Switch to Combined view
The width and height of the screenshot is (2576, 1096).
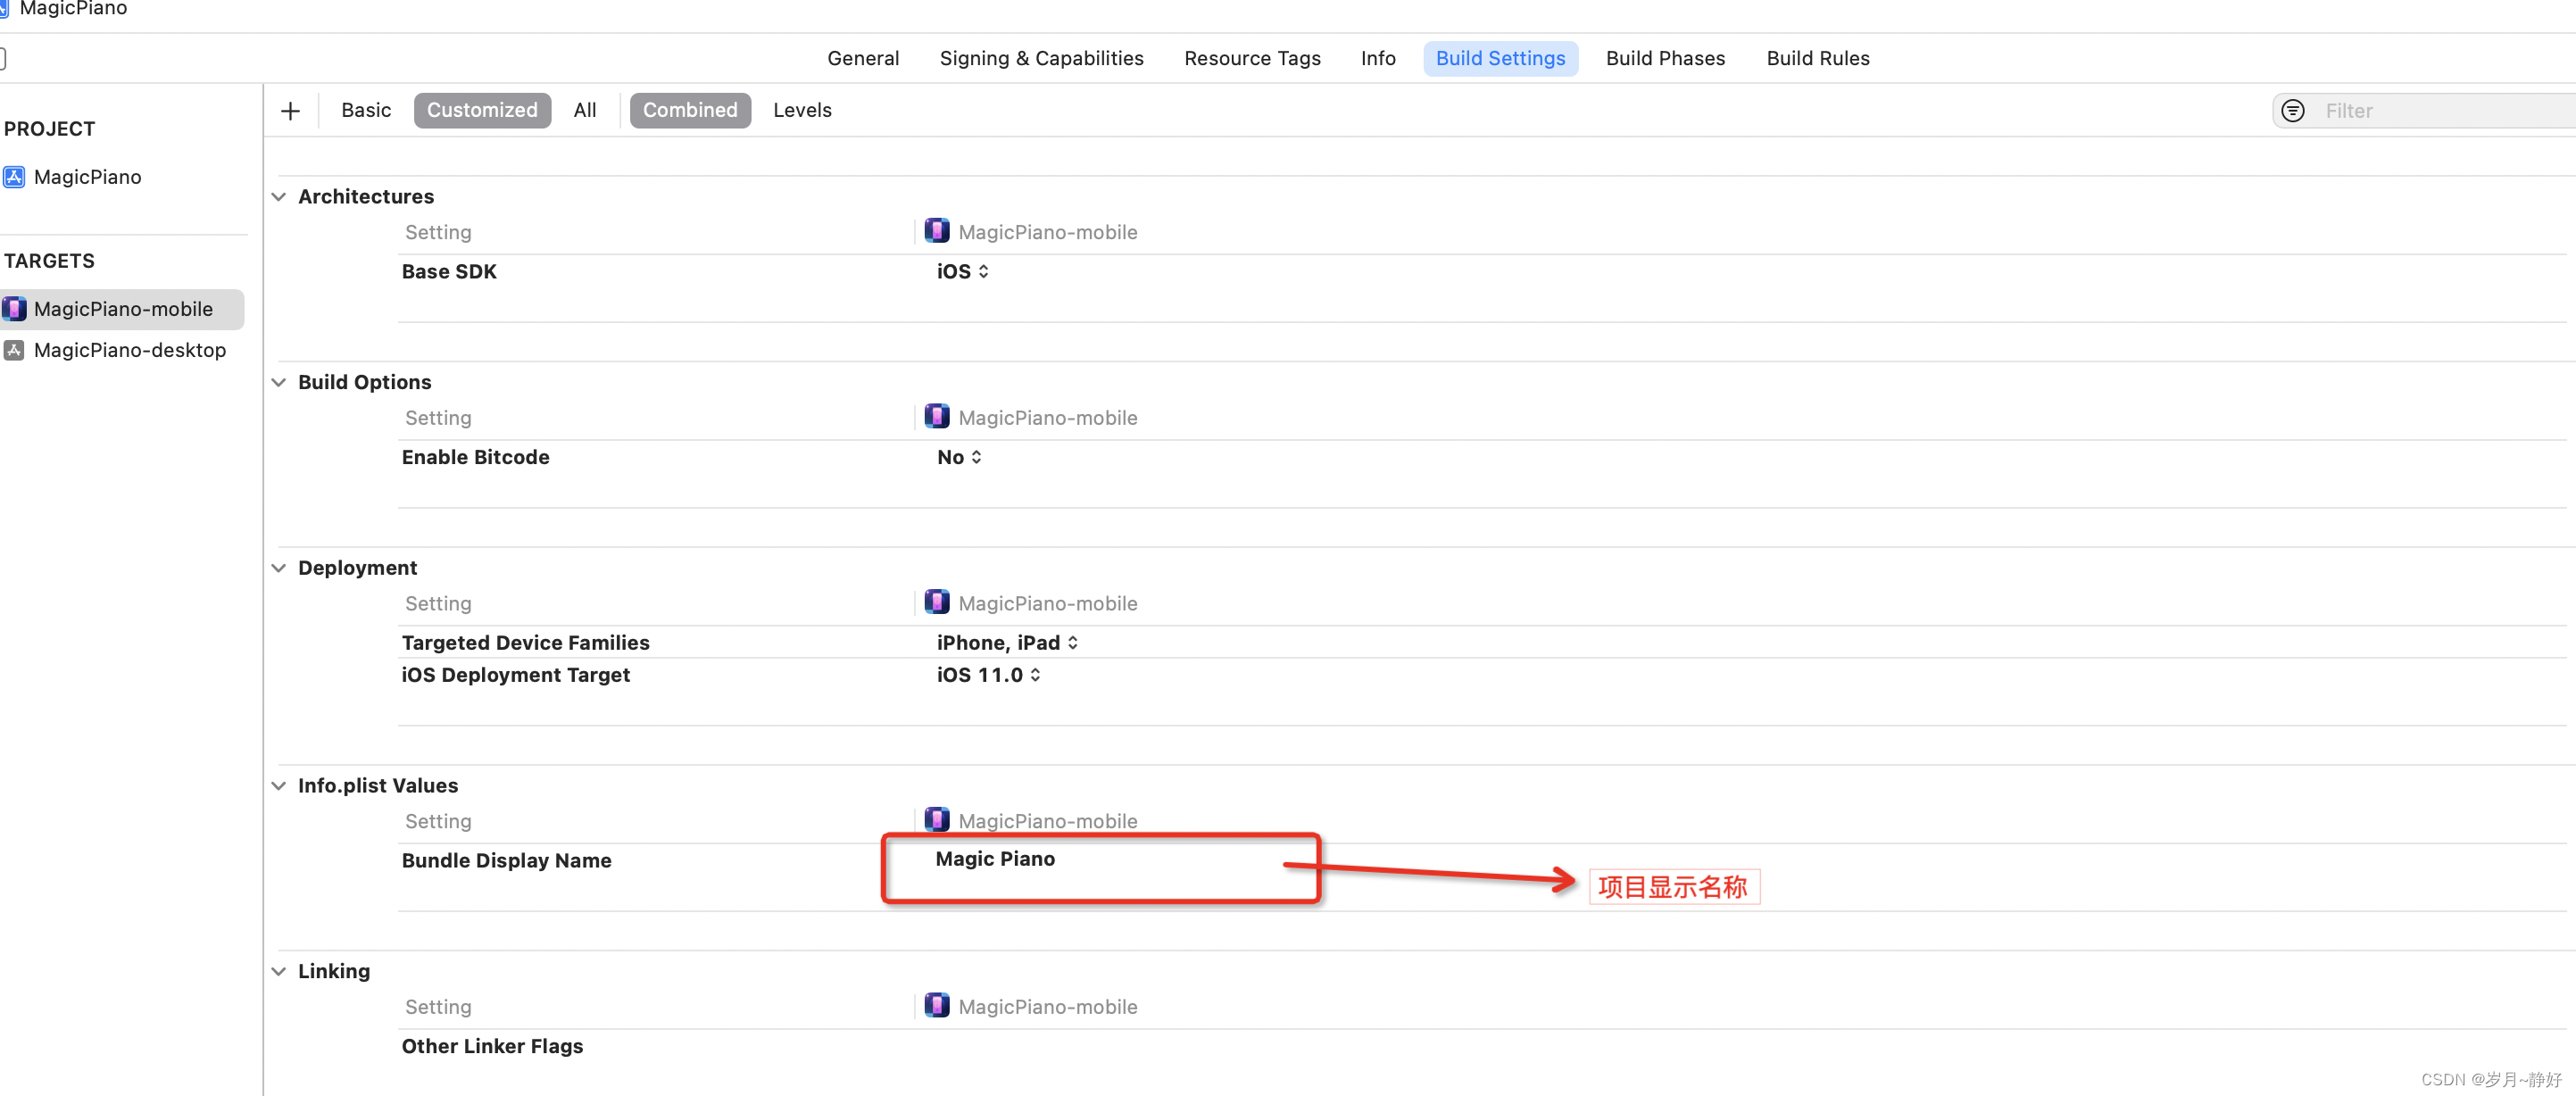(690, 110)
